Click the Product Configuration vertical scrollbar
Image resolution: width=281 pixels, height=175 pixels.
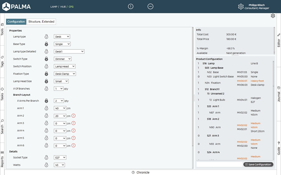273,110
